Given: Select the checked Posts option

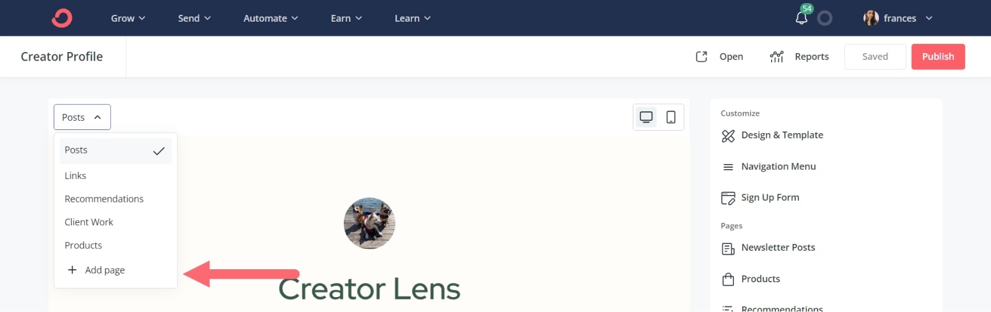Looking at the screenshot, I should [x=115, y=150].
